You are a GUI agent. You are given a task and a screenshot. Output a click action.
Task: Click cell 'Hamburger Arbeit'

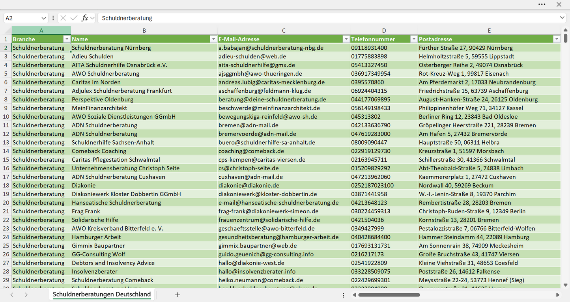pyautogui.click(x=144, y=237)
